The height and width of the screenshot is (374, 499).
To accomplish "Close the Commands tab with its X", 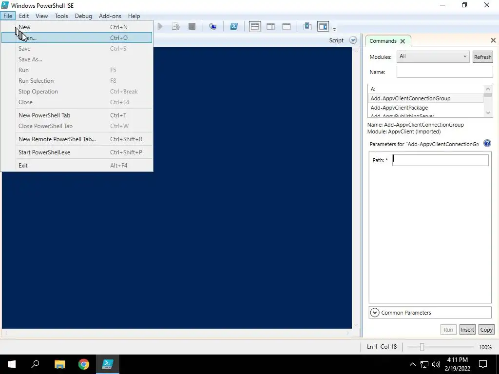I will pyautogui.click(x=403, y=41).
